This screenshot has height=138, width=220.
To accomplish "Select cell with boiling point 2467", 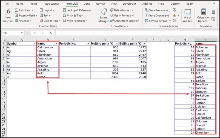I will tap(133, 55).
